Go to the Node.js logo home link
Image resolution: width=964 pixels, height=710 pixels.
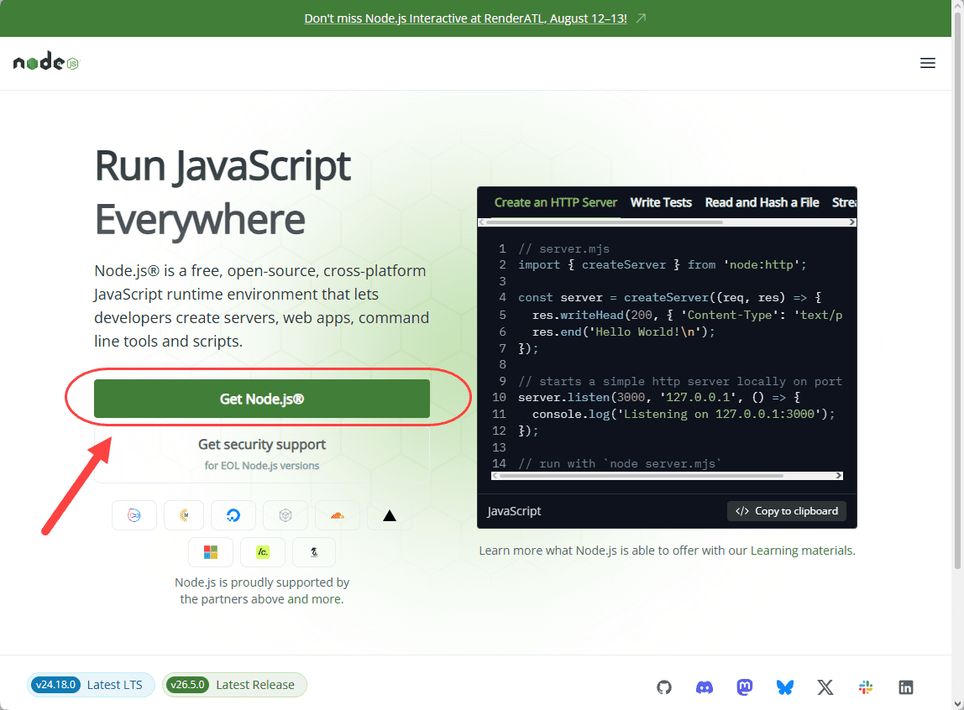(x=46, y=61)
